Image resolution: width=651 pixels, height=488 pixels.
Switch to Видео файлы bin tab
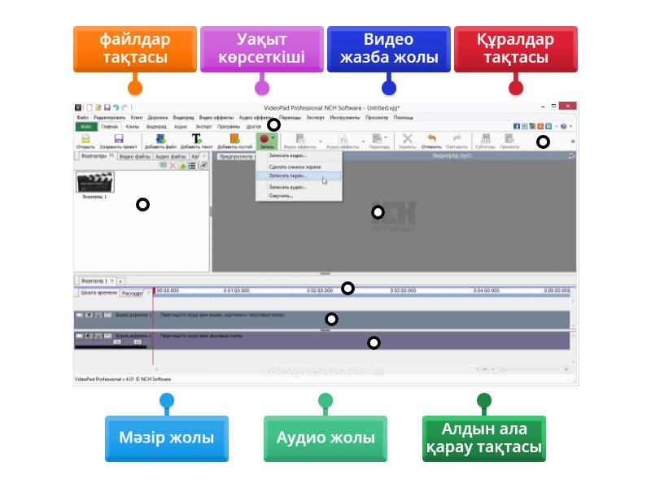point(134,156)
